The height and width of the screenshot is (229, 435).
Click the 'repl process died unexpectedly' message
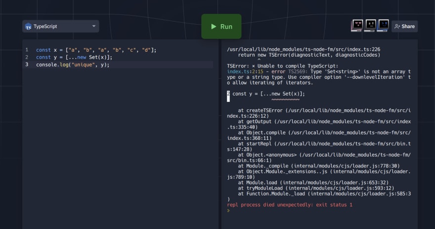tap(290, 205)
